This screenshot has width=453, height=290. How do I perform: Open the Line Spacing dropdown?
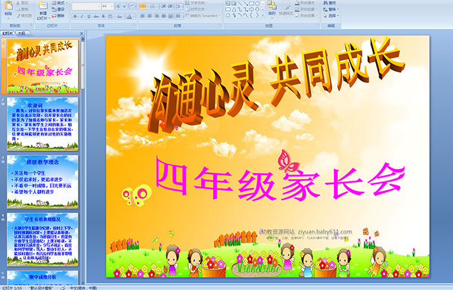[179, 6]
